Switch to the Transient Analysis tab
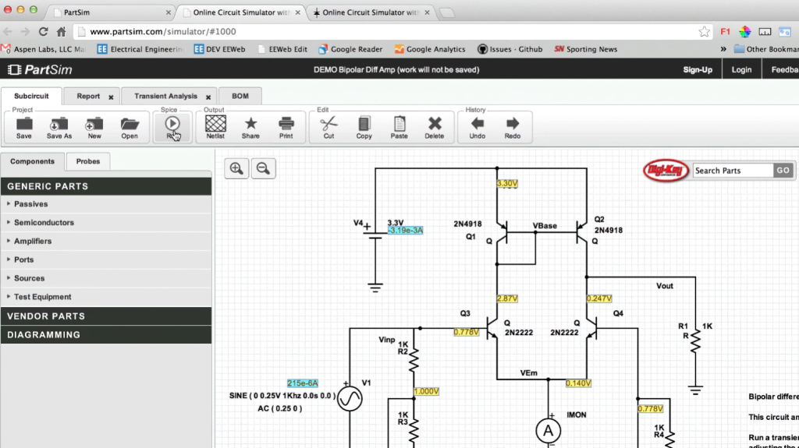The width and height of the screenshot is (799, 448). (x=165, y=97)
